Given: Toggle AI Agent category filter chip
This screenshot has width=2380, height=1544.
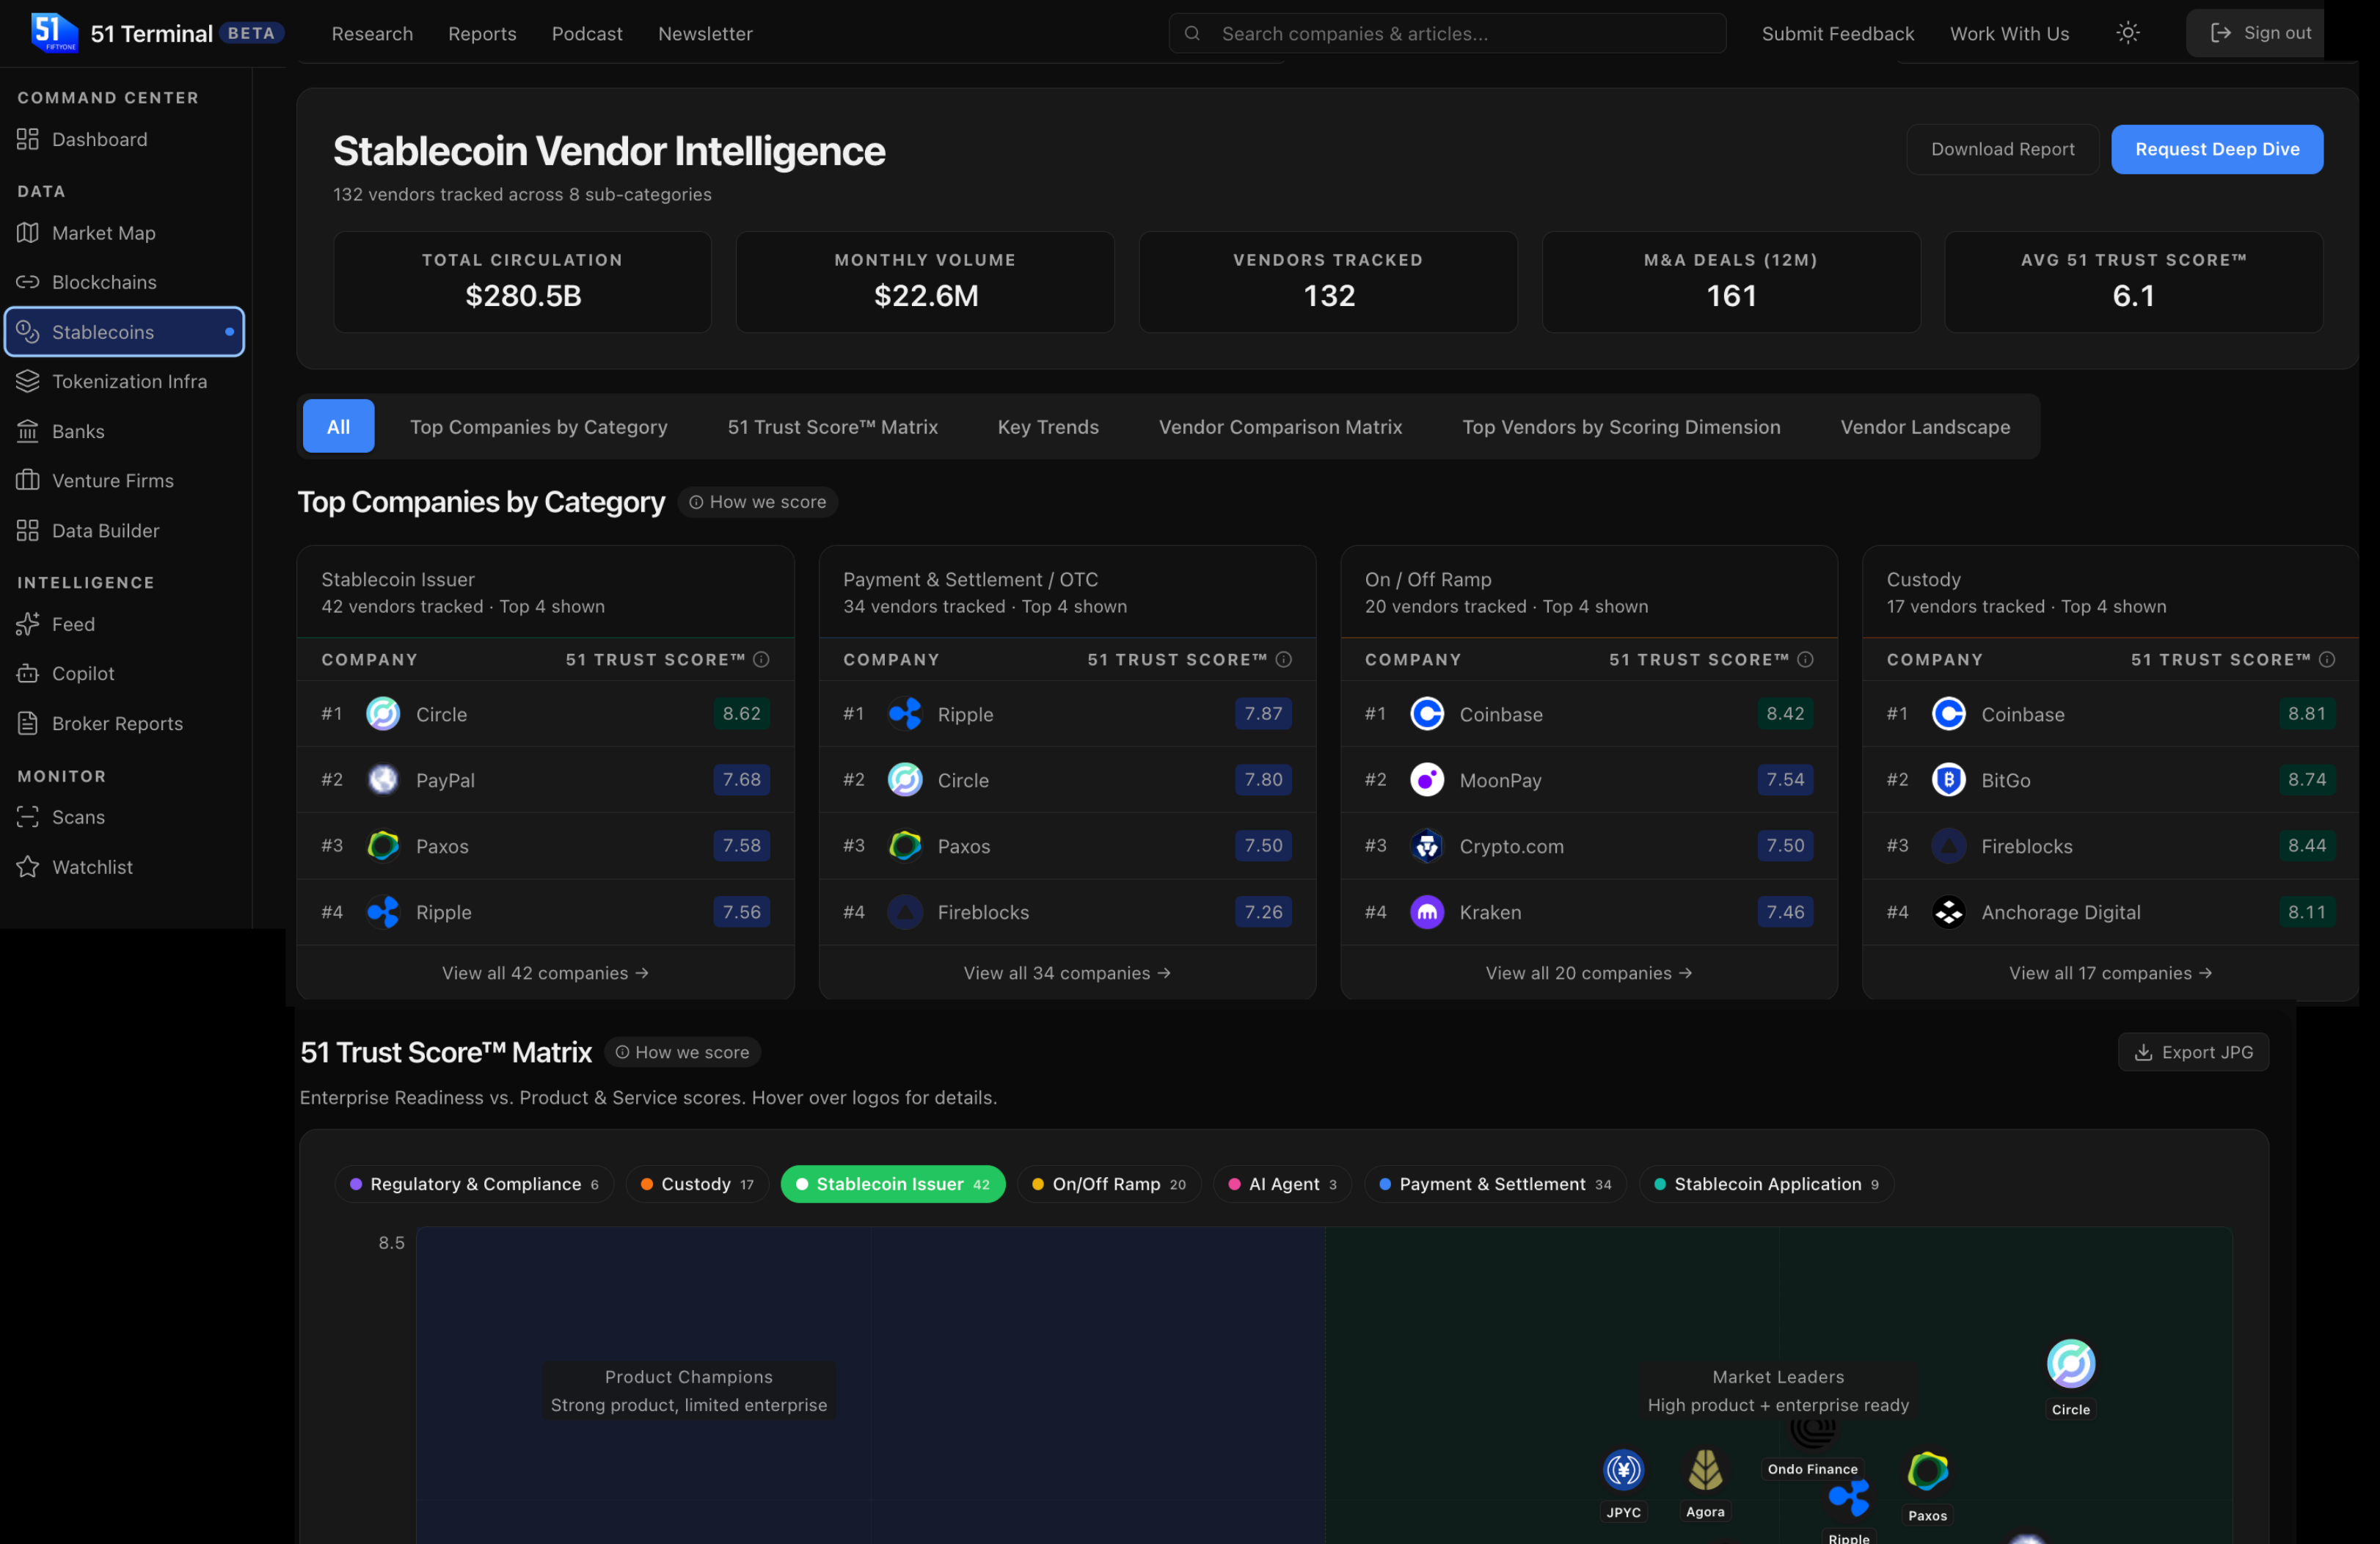Looking at the screenshot, I should click(1283, 1184).
